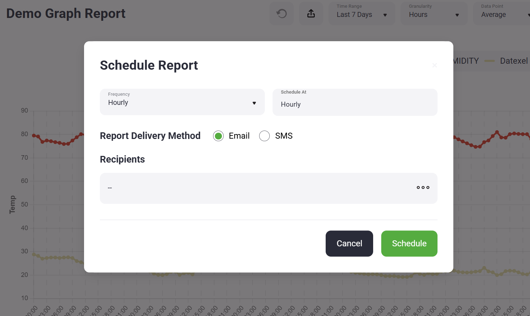The width and height of the screenshot is (530, 316).
Task: Click the Demo Graph Report title
Action: pos(66,13)
